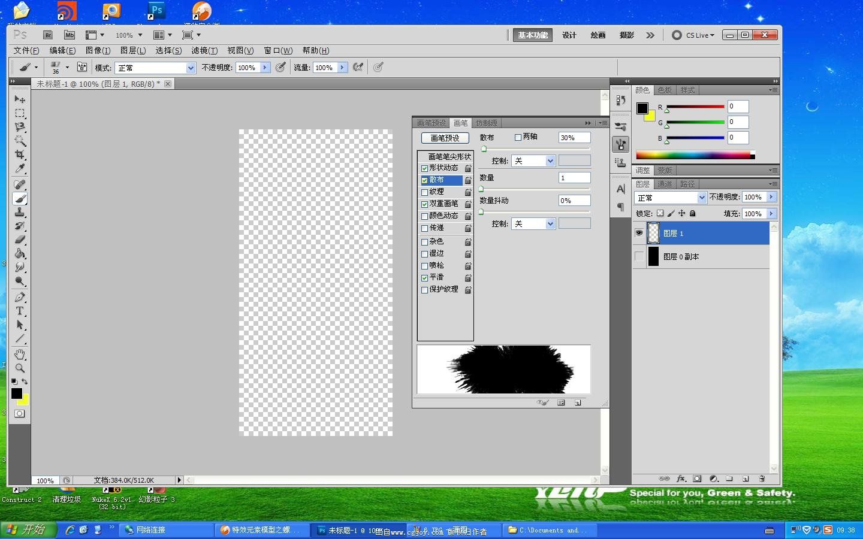The width and height of the screenshot is (863, 539).
Task: Click the 画笔预设 button
Action: [x=445, y=138]
